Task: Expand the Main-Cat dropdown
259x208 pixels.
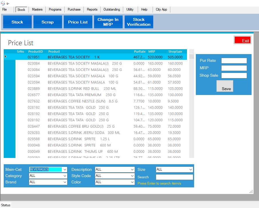Action: (x=65, y=169)
